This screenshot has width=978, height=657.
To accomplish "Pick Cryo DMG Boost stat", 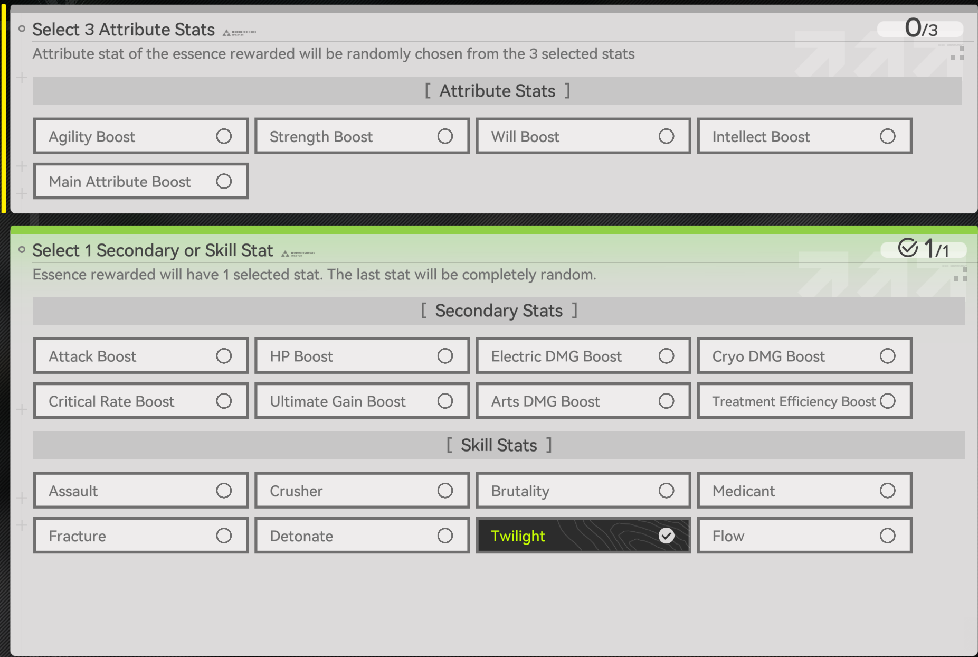I will coord(804,356).
